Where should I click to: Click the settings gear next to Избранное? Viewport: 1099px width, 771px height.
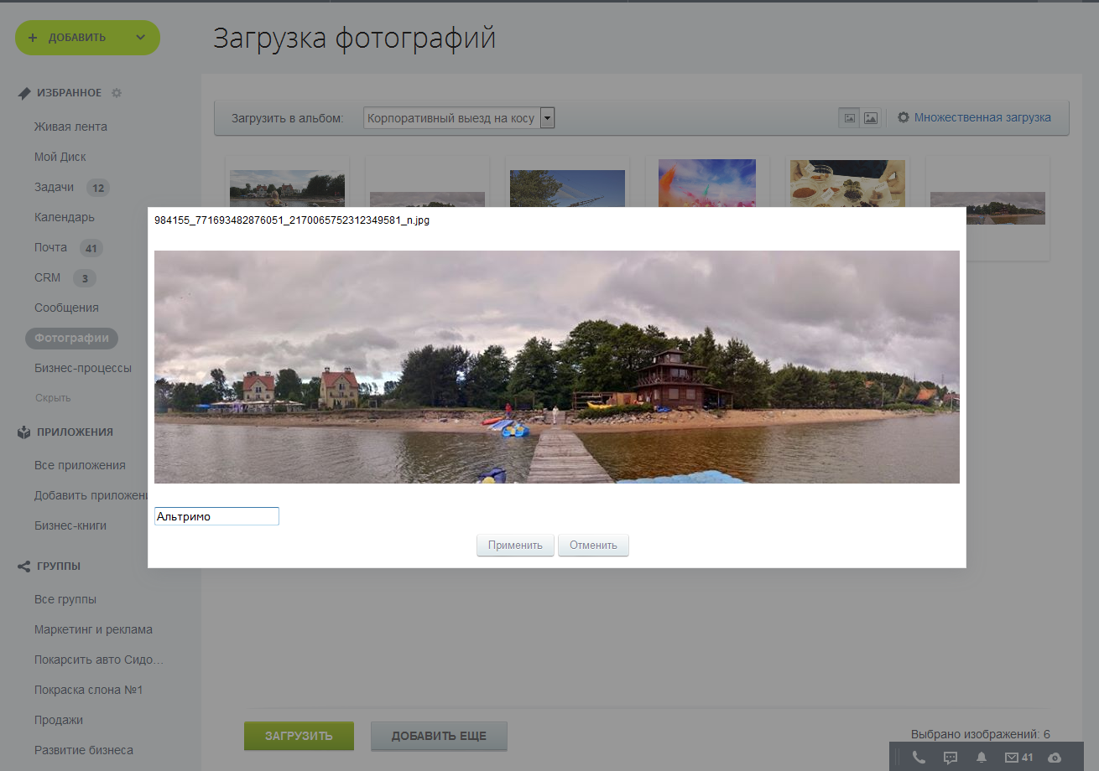117,93
